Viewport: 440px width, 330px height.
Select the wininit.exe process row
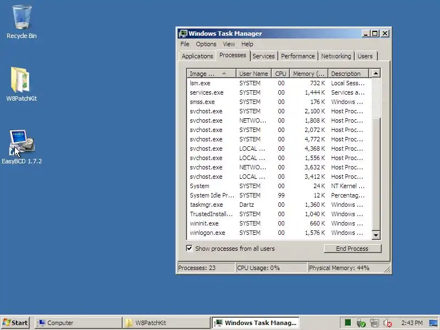pos(279,223)
